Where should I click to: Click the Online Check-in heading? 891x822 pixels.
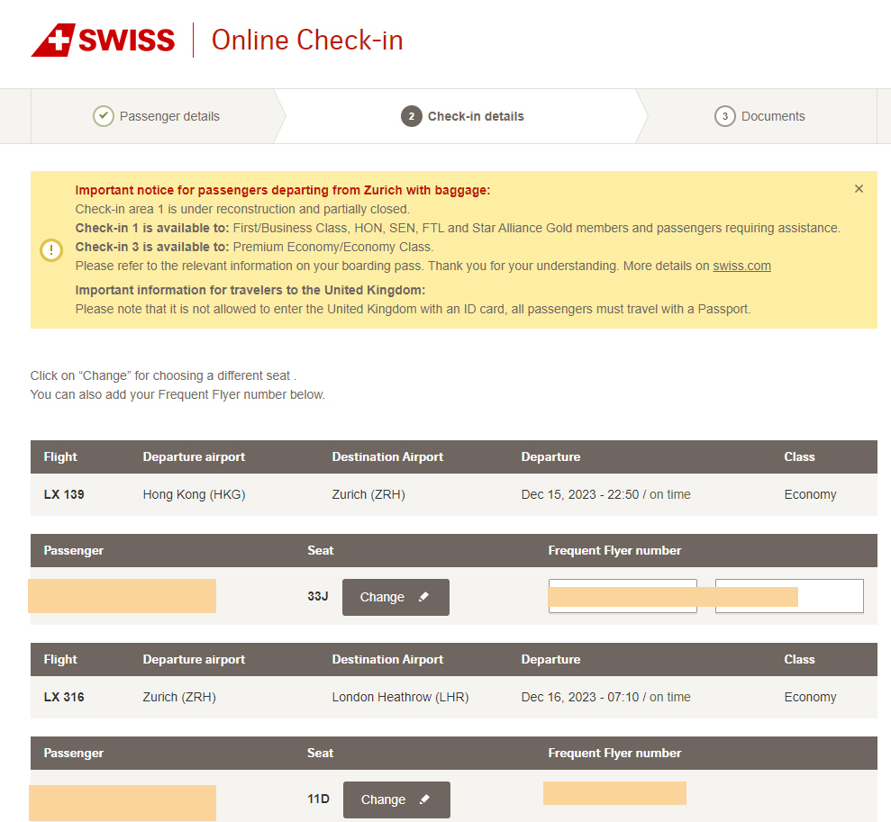click(307, 41)
